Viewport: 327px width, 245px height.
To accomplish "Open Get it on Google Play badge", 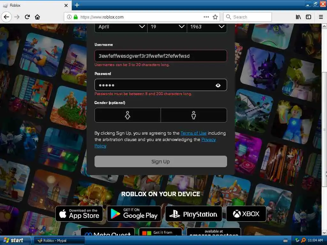I will pos(134,214).
